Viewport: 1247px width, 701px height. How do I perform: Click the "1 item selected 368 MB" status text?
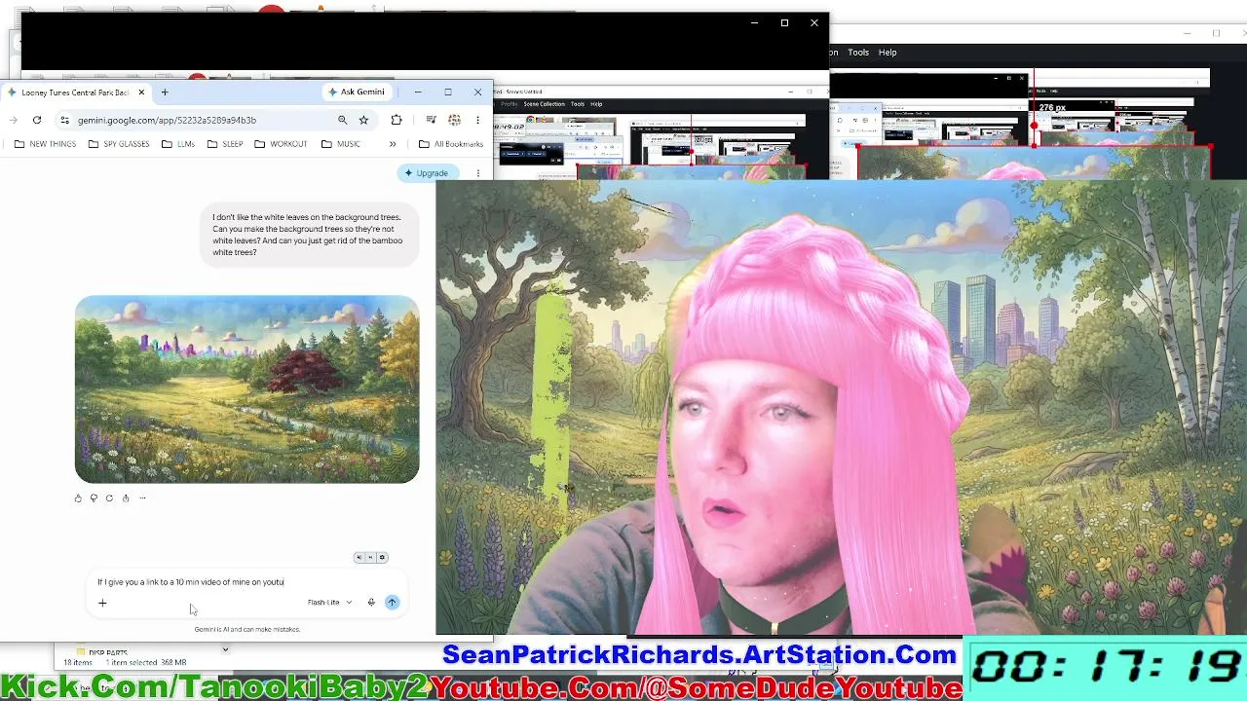tap(146, 663)
